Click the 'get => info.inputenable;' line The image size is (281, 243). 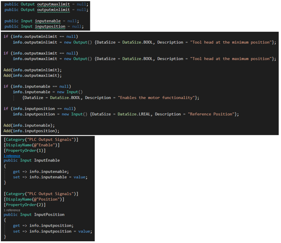coord(41,172)
